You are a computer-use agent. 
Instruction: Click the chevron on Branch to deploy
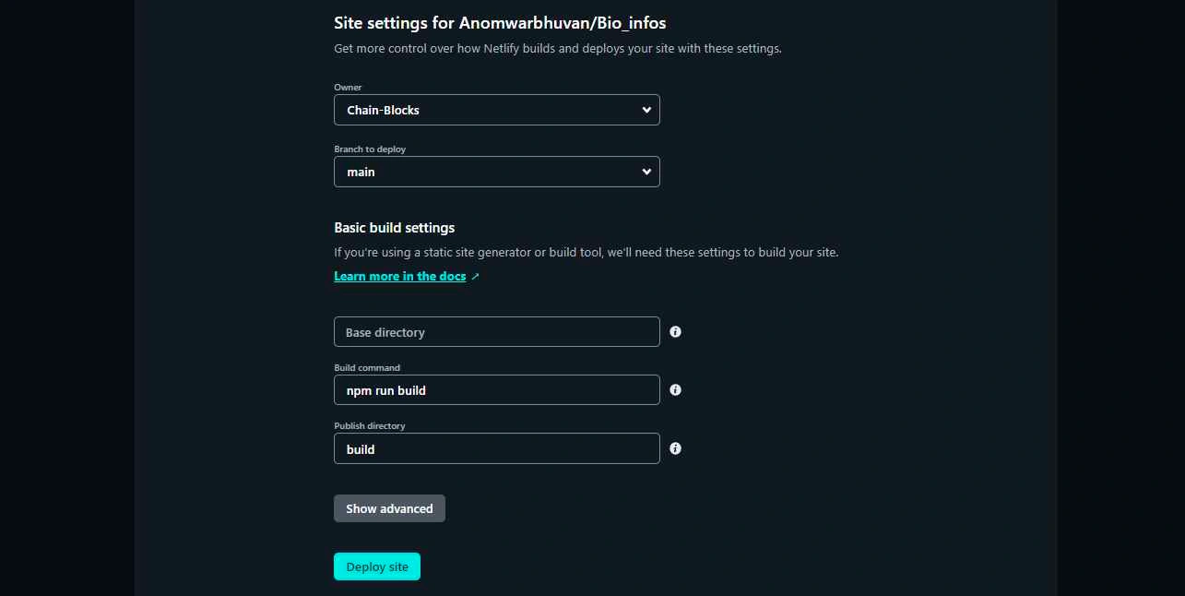646,171
